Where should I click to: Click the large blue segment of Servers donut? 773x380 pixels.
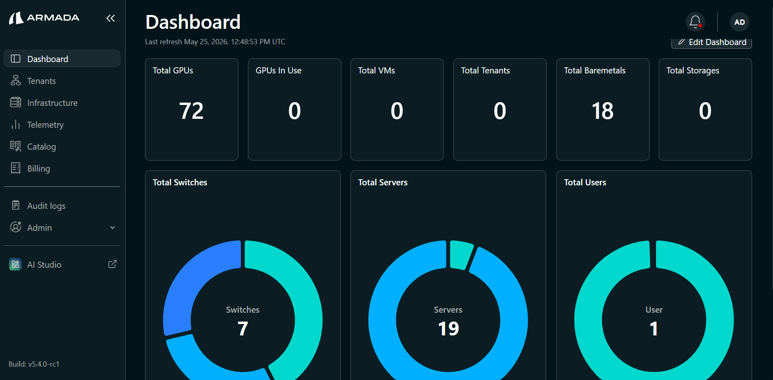pos(383,320)
